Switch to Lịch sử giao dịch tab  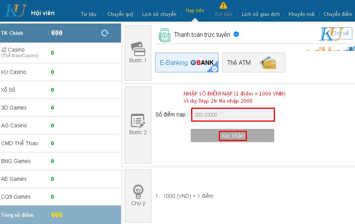pos(261,14)
